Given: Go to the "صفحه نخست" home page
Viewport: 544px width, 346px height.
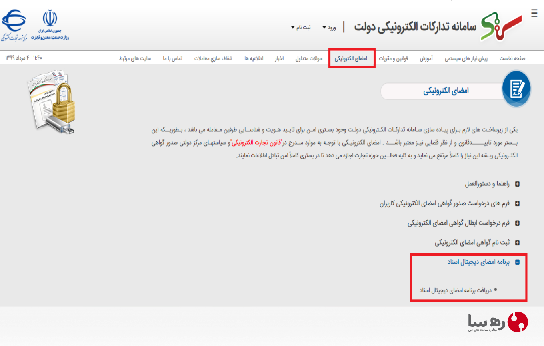Looking at the screenshot, I should (512, 58).
